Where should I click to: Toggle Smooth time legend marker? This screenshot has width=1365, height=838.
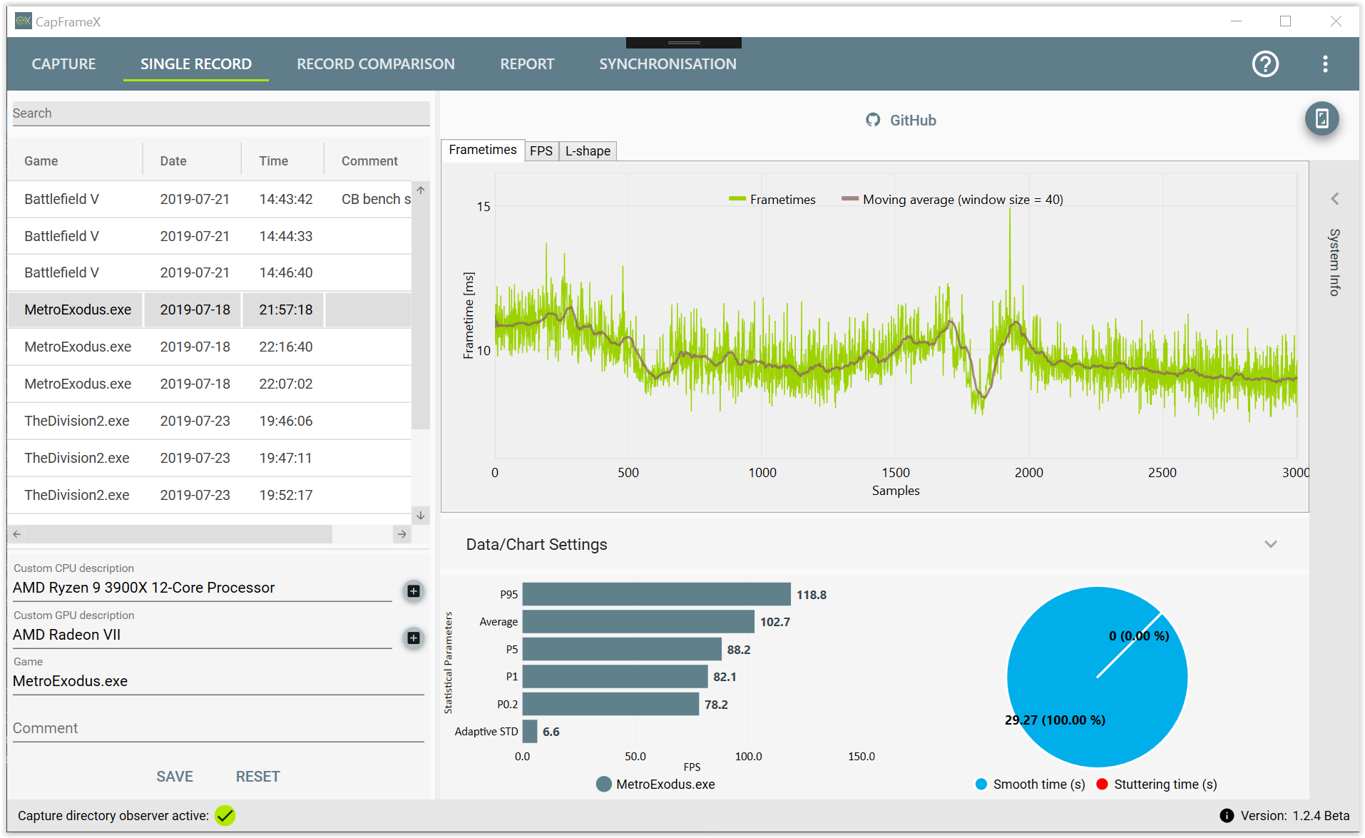click(981, 785)
